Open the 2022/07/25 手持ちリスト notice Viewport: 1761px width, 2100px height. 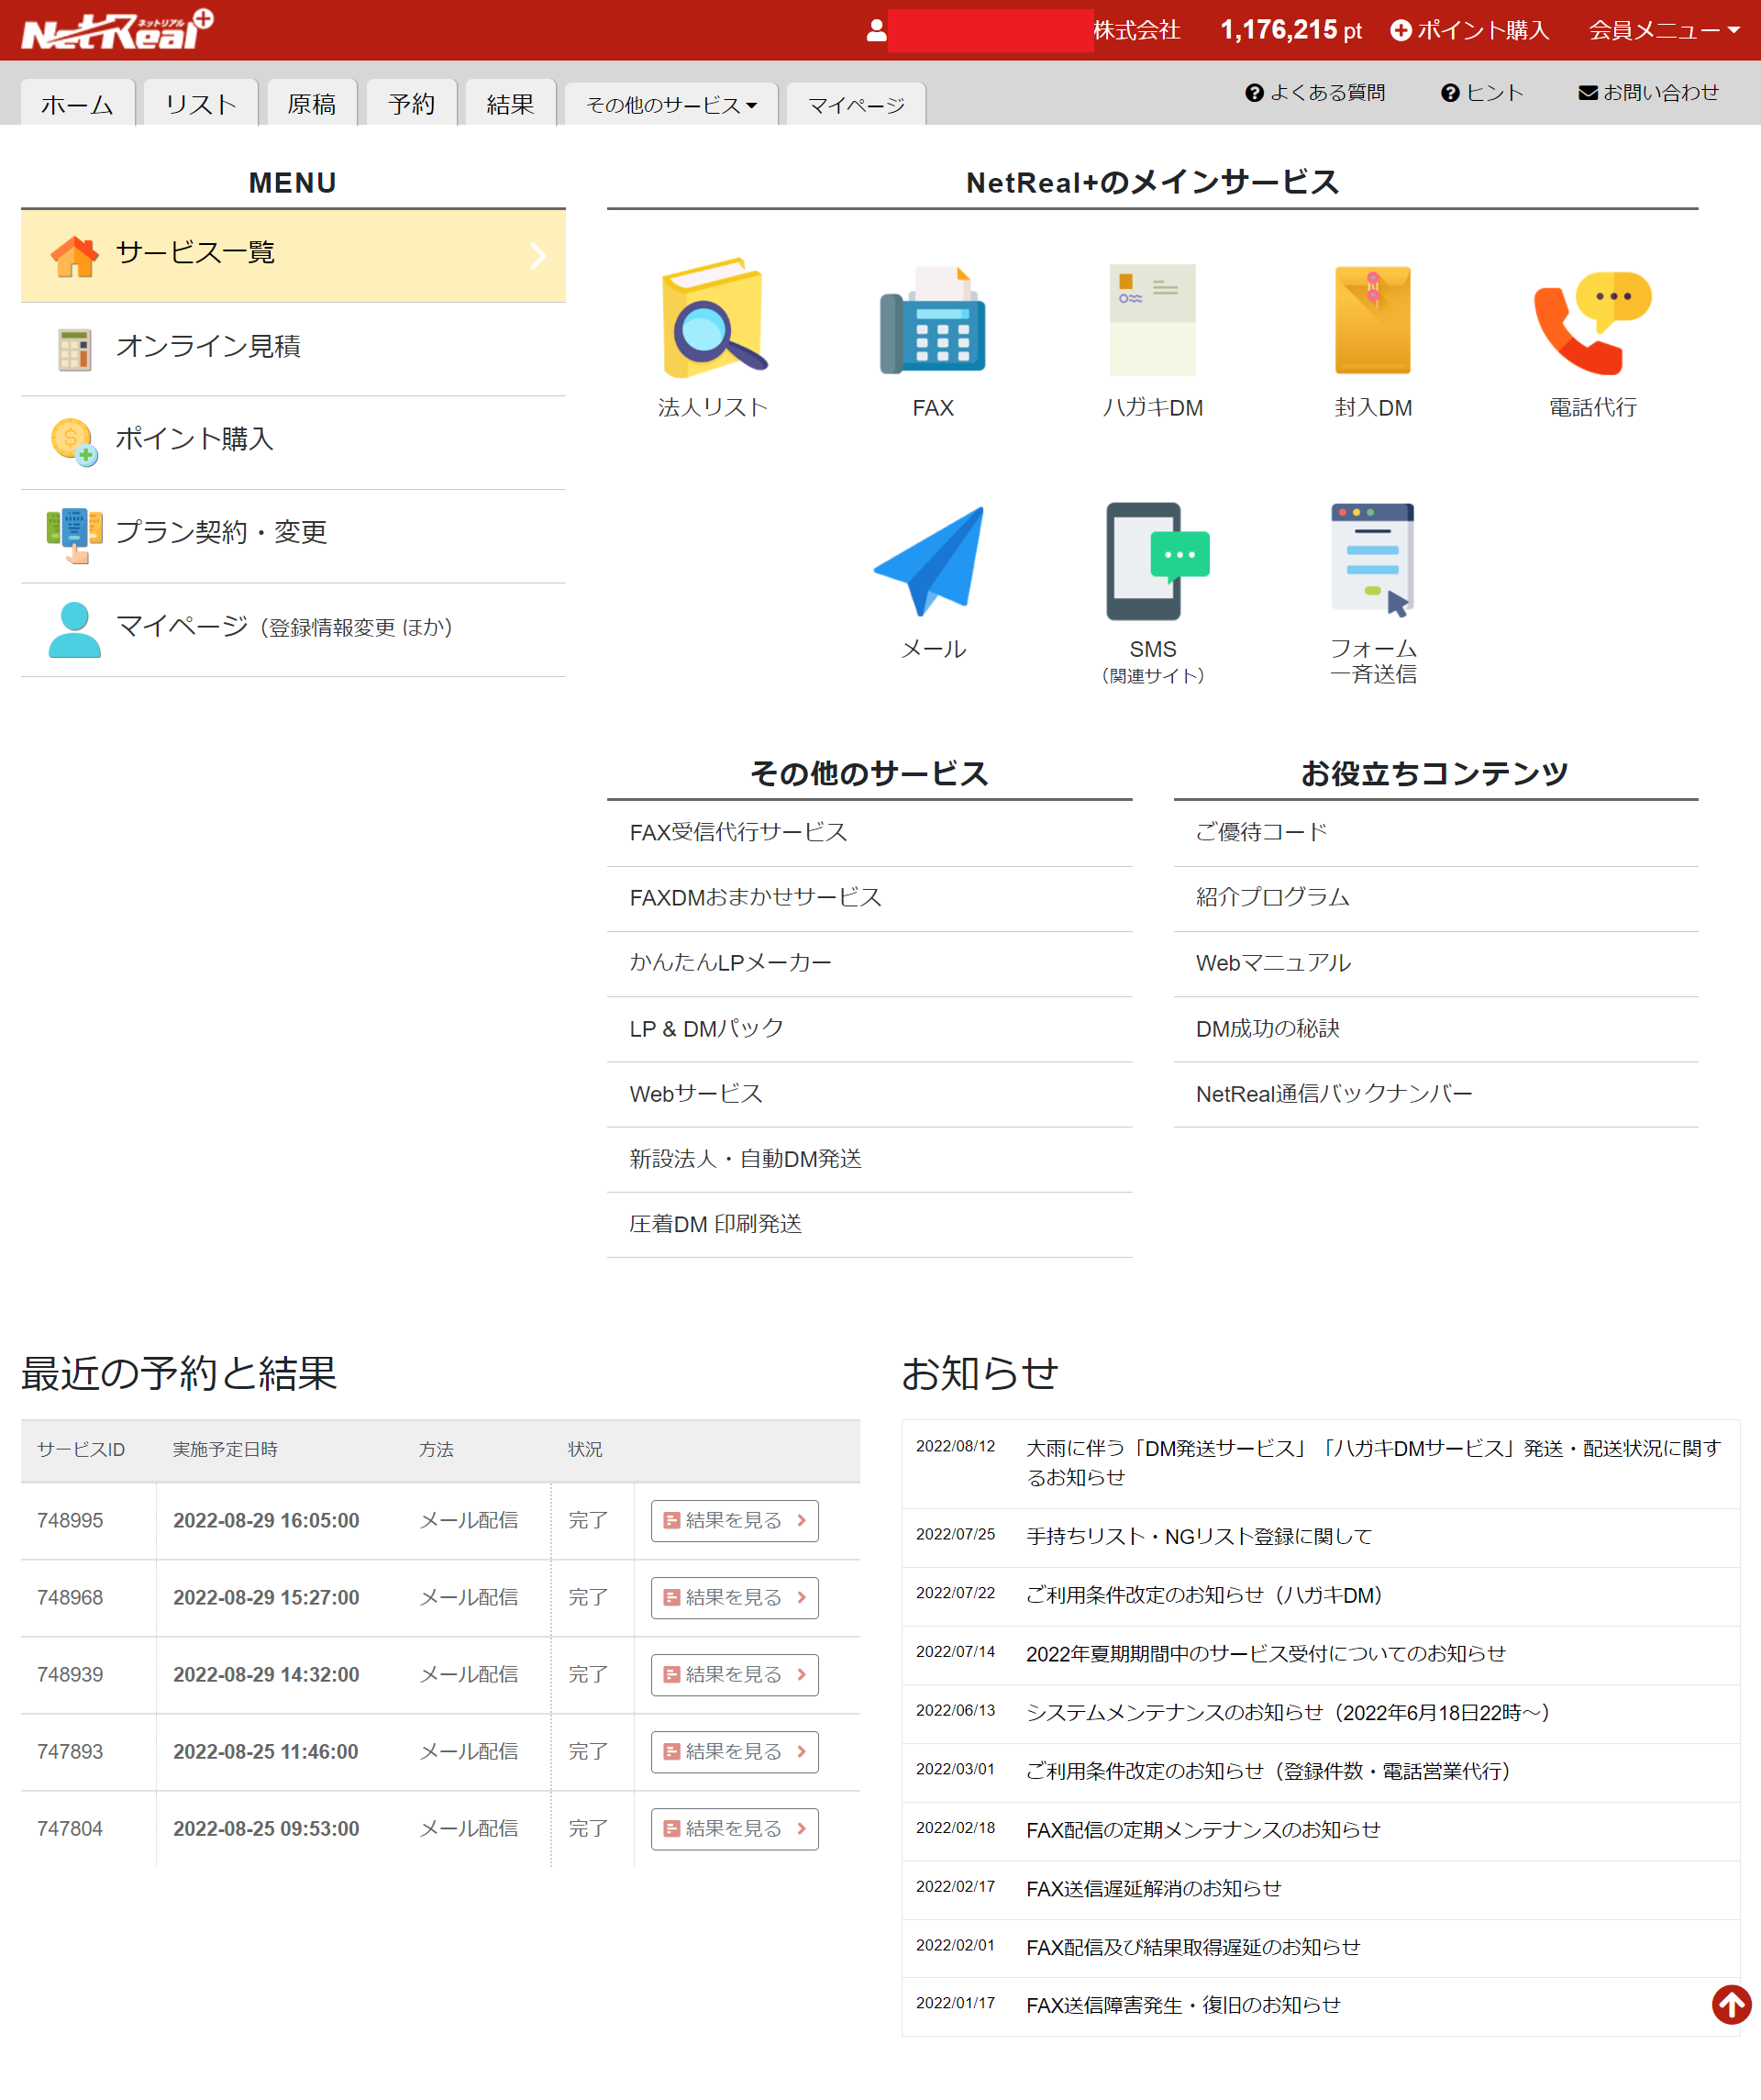[1198, 1536]
